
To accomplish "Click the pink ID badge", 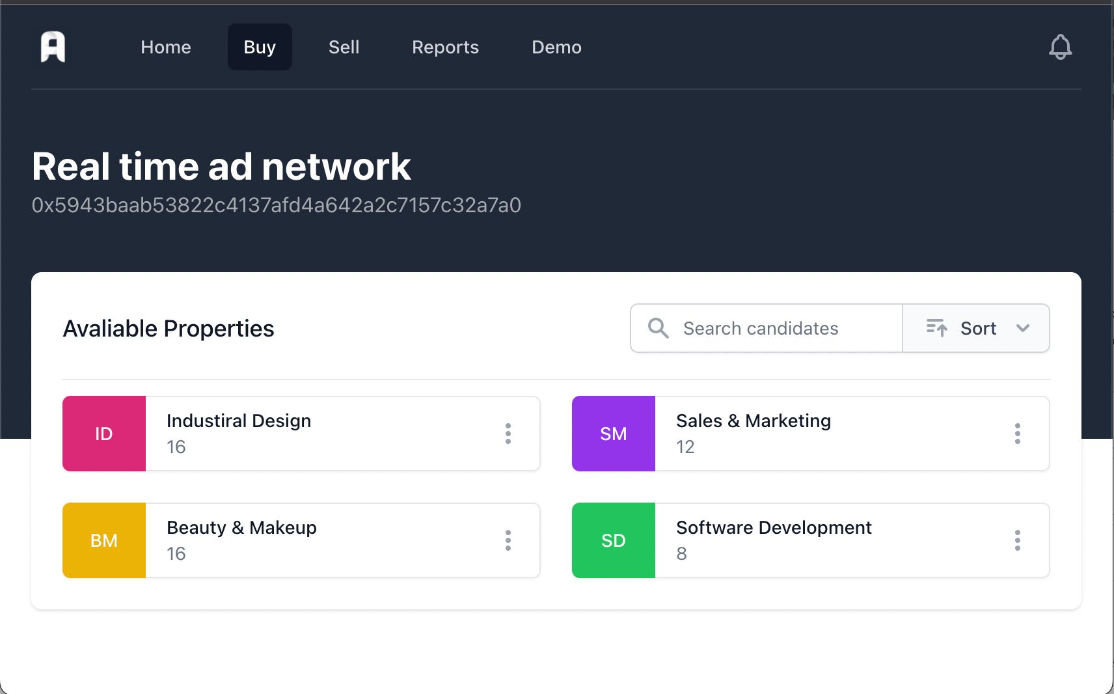I will 104,434.
